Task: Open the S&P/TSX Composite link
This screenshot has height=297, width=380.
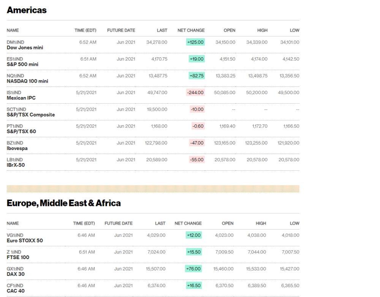Action: pos(31,115)
